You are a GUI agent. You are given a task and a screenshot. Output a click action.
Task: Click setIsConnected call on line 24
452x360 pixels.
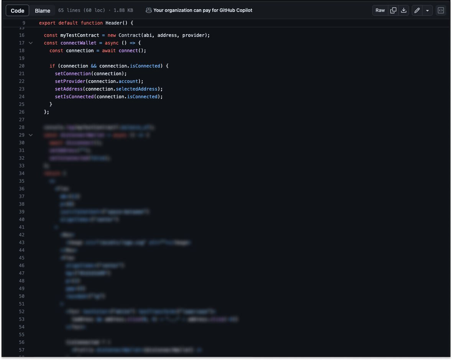coord(108,96)
